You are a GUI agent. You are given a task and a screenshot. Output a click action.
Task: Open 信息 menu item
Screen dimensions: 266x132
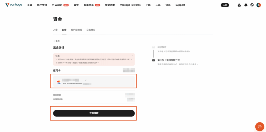pyautogui.click(x=168, y=5)
